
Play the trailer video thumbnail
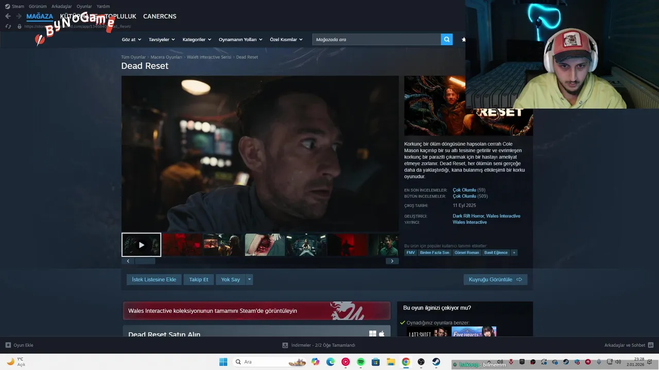click(141, 245)
